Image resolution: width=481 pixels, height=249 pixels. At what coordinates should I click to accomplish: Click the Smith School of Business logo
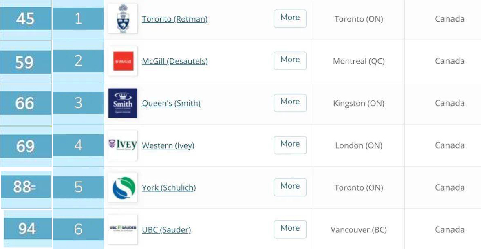tap(123, 103)
